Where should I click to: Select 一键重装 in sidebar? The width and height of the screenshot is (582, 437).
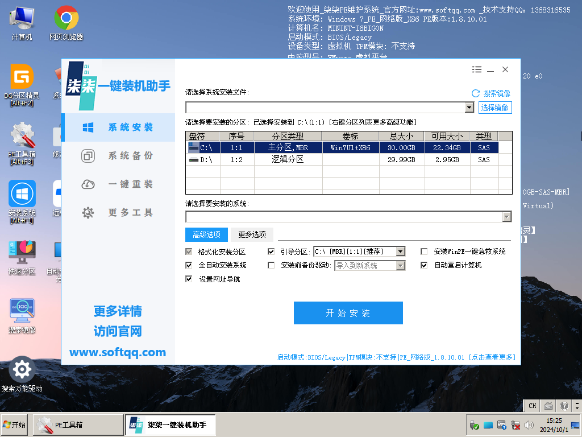point(118,184)
